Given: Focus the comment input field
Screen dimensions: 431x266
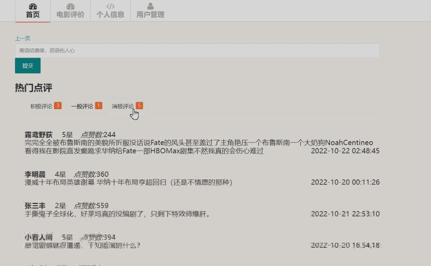Looking at the screenshot, I should 197,51.
